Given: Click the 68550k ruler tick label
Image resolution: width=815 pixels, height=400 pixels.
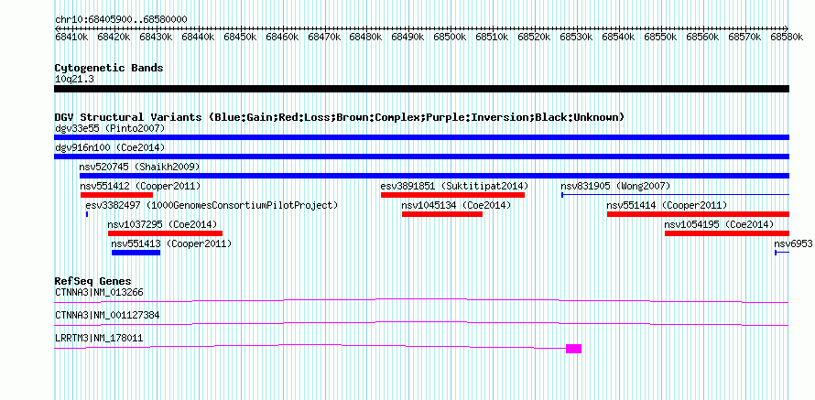Looking at the screenshot, I should [660, 37].
